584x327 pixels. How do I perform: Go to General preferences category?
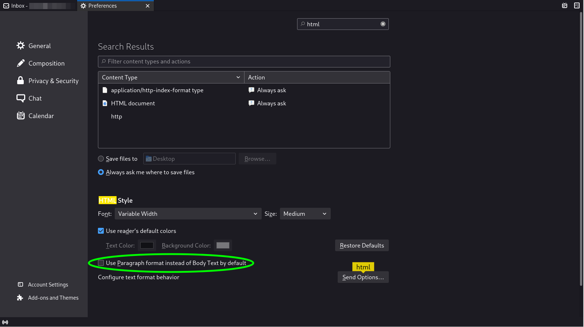(39, 46)
